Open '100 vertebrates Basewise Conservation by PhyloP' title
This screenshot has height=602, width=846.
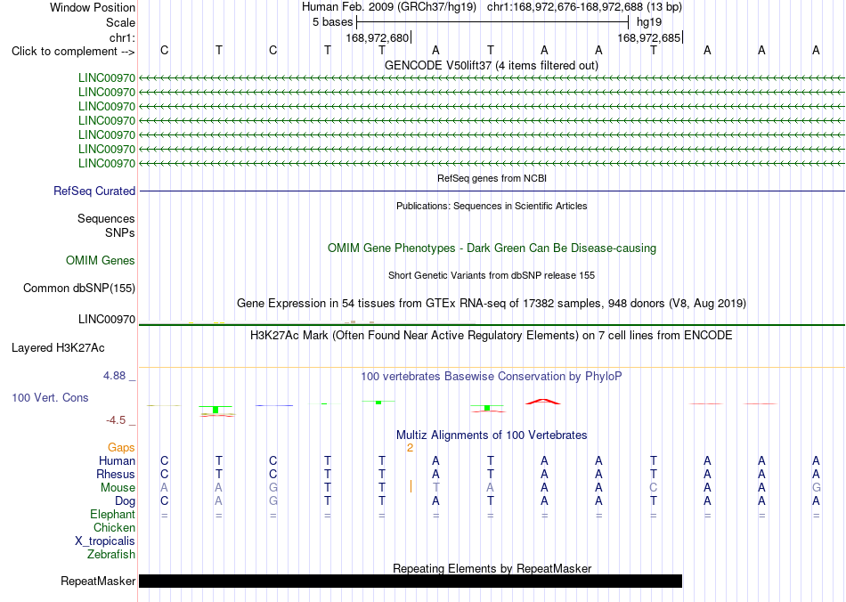[x=492, y=377]
